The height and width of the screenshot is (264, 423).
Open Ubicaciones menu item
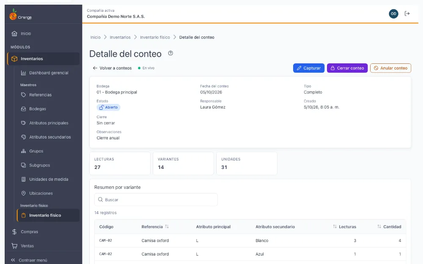point(48,193)
